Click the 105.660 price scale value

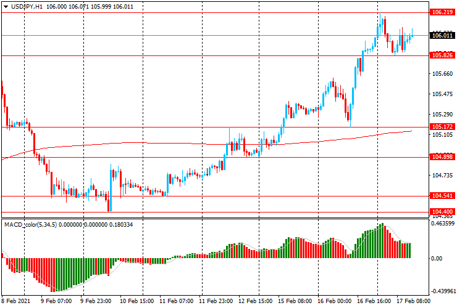(x=442, y=74)
